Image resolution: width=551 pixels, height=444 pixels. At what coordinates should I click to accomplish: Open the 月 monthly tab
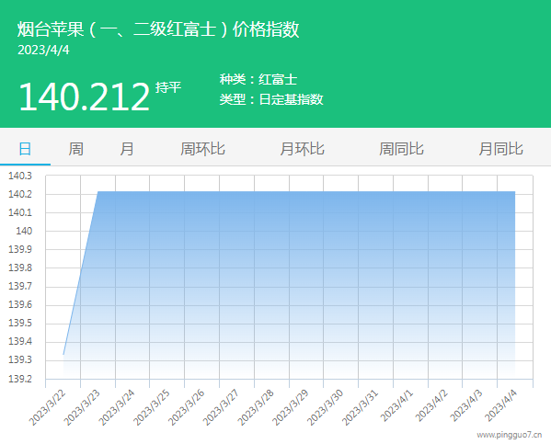[127, 149]
